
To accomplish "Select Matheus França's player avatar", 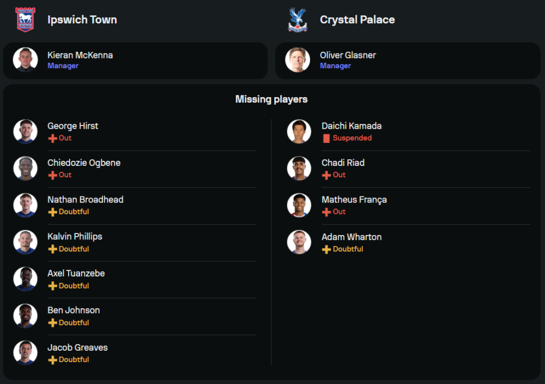I will pyautogui.click(x=299, y=205).
